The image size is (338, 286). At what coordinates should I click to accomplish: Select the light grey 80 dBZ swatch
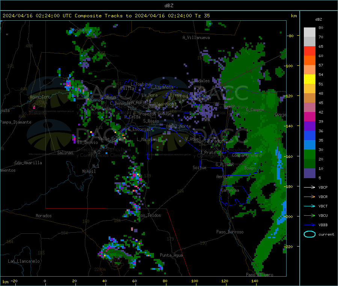click(x=309, y=32)
